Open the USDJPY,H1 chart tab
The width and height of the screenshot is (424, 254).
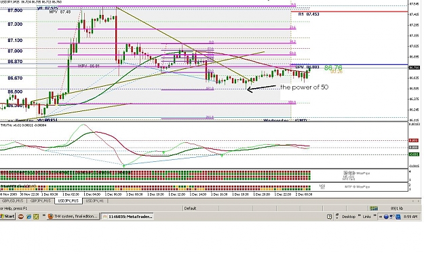[95, 201]
